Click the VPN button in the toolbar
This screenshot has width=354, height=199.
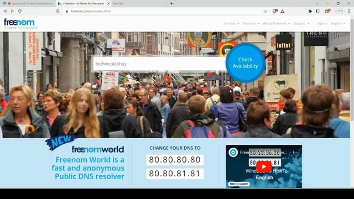point(339,11)
